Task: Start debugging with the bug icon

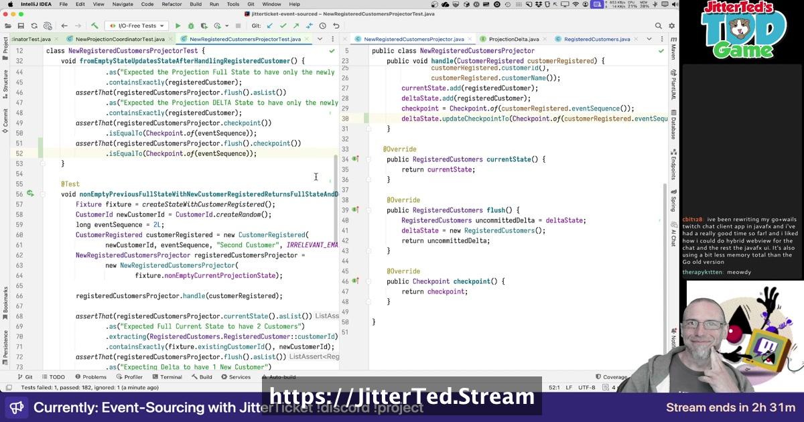Action: tap(191, 26)
